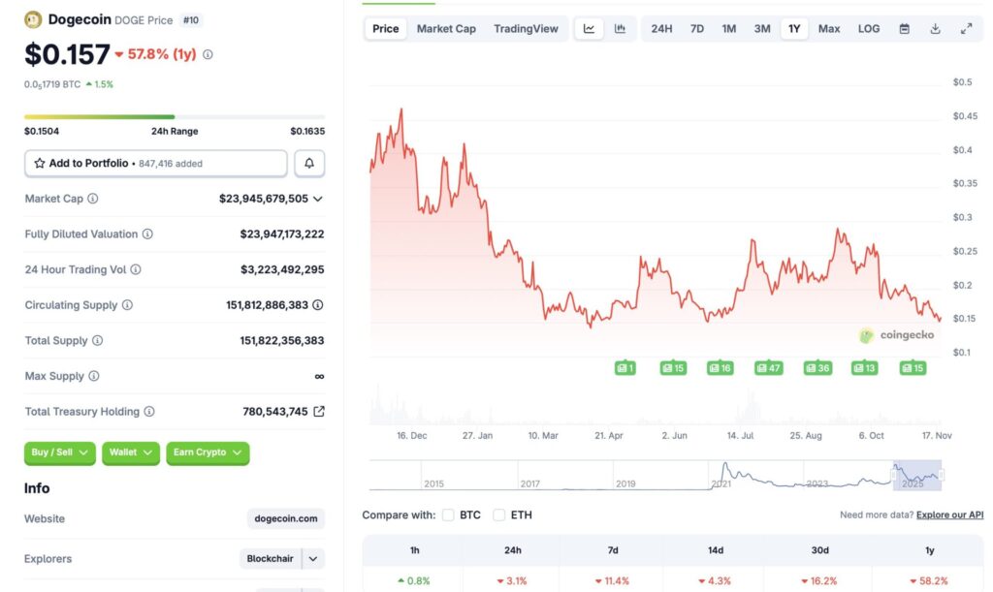Click the star in Add to Portfolio
The image size is (993, 592).
(x=40, y=163)
